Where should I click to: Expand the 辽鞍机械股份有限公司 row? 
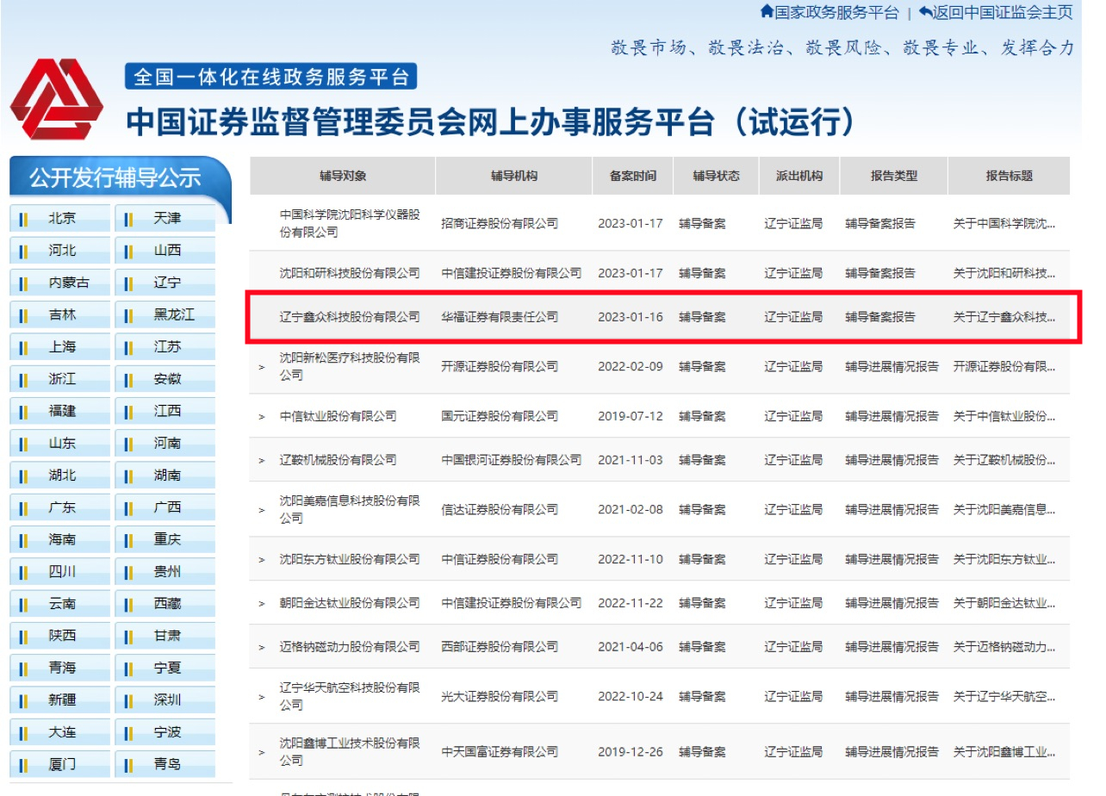(262, 461)
